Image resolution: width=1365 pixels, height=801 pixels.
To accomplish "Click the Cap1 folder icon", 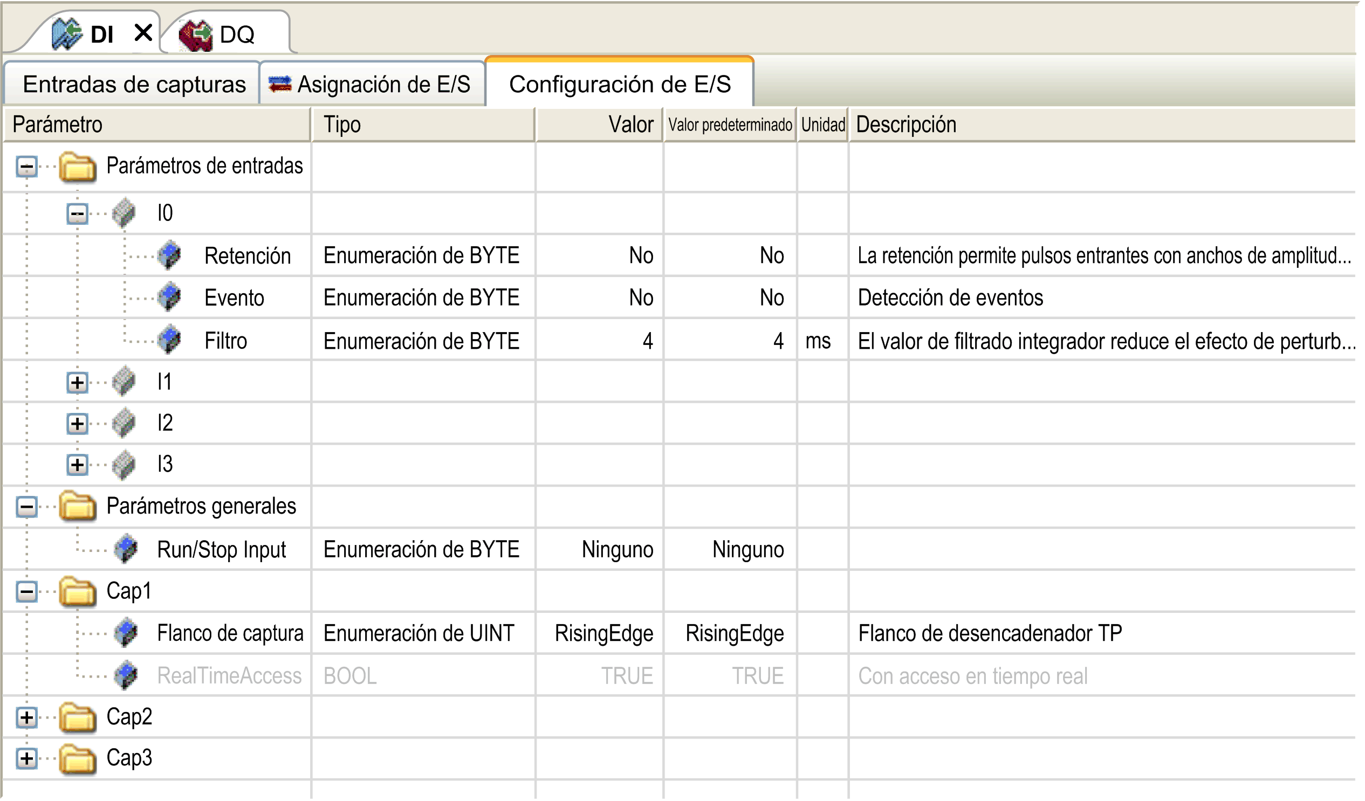I will tap(78, 591).
